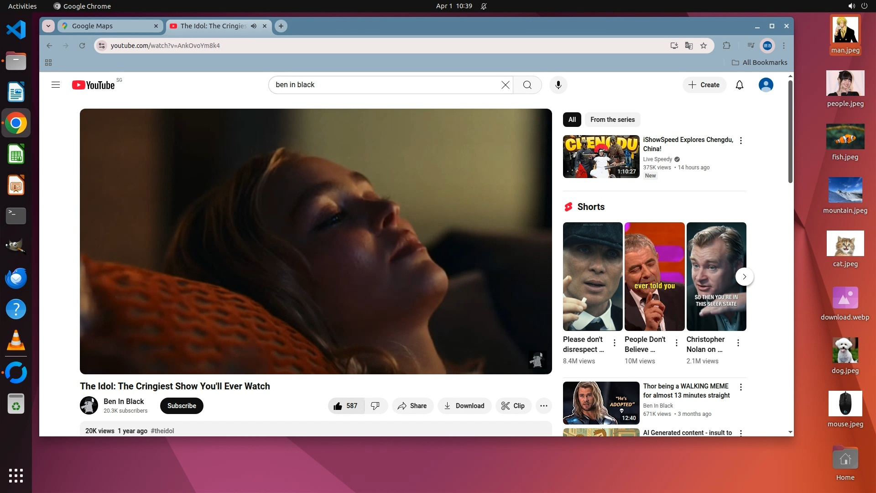Open the more actions menu beside Clip
Image resolution: width=876 pixels, height=493 pixels.
[543, 406]
